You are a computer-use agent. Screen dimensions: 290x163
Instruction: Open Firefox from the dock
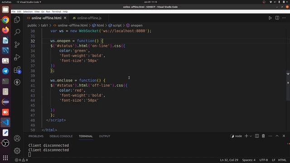point(5,30)
